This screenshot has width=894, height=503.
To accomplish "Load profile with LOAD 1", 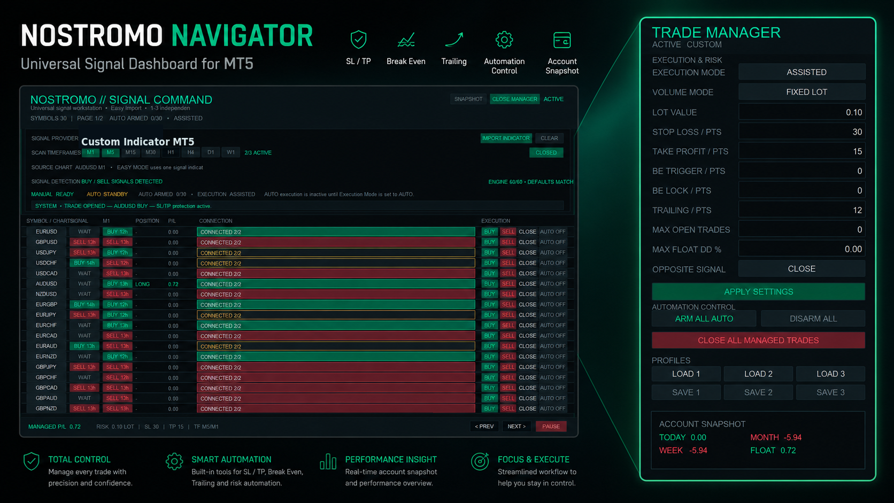I will point(686,374).
